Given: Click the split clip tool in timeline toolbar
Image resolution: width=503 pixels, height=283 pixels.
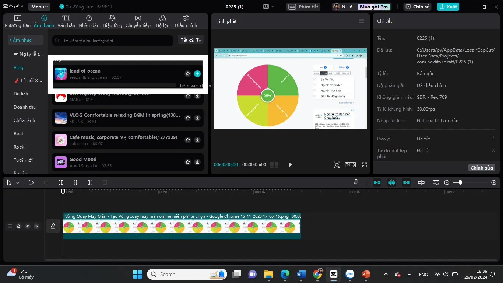Looking at the screenshot, I should coord(61,182).
